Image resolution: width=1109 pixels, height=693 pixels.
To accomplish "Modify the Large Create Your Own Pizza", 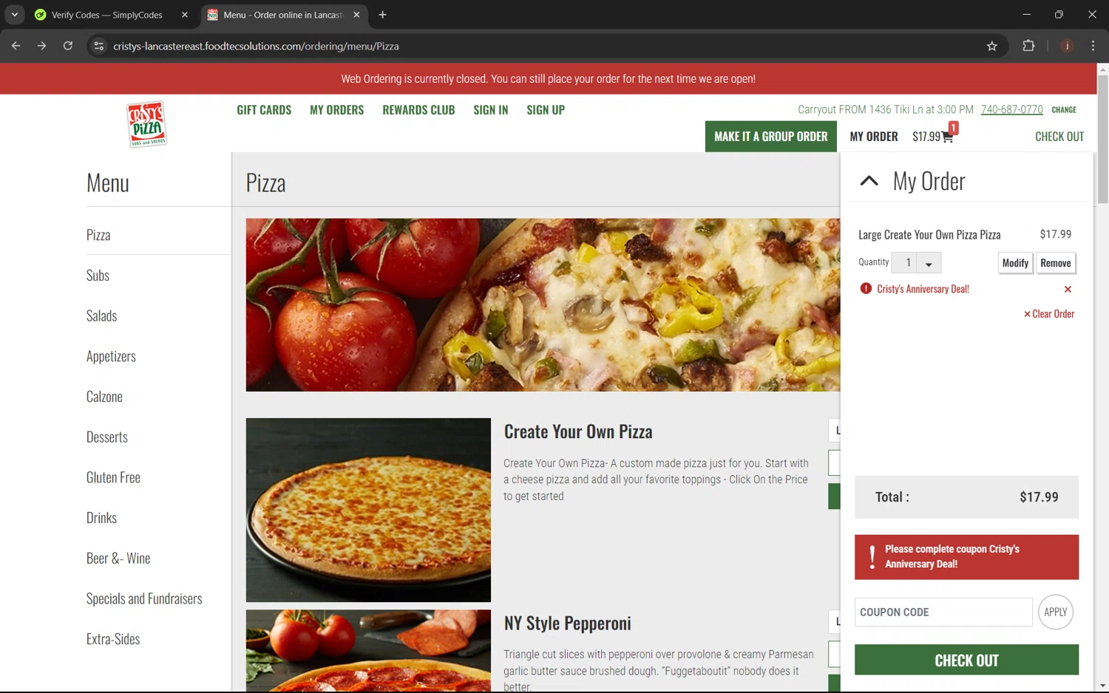I will pyautogui.click(x=1015, y=263).
